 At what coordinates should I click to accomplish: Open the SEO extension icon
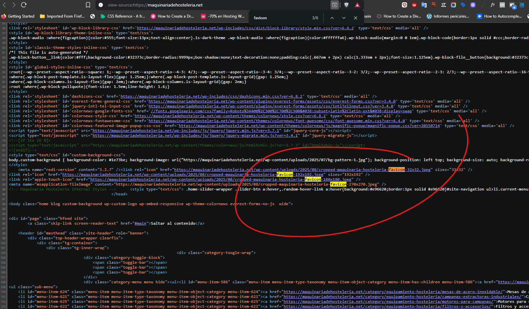pos(434,5)
